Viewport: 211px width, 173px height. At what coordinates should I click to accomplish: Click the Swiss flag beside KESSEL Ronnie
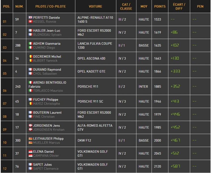(x=30, y=21)
